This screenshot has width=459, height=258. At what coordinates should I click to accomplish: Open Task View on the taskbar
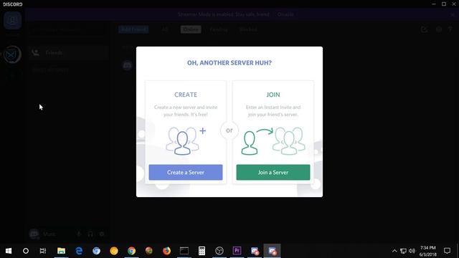43,251
